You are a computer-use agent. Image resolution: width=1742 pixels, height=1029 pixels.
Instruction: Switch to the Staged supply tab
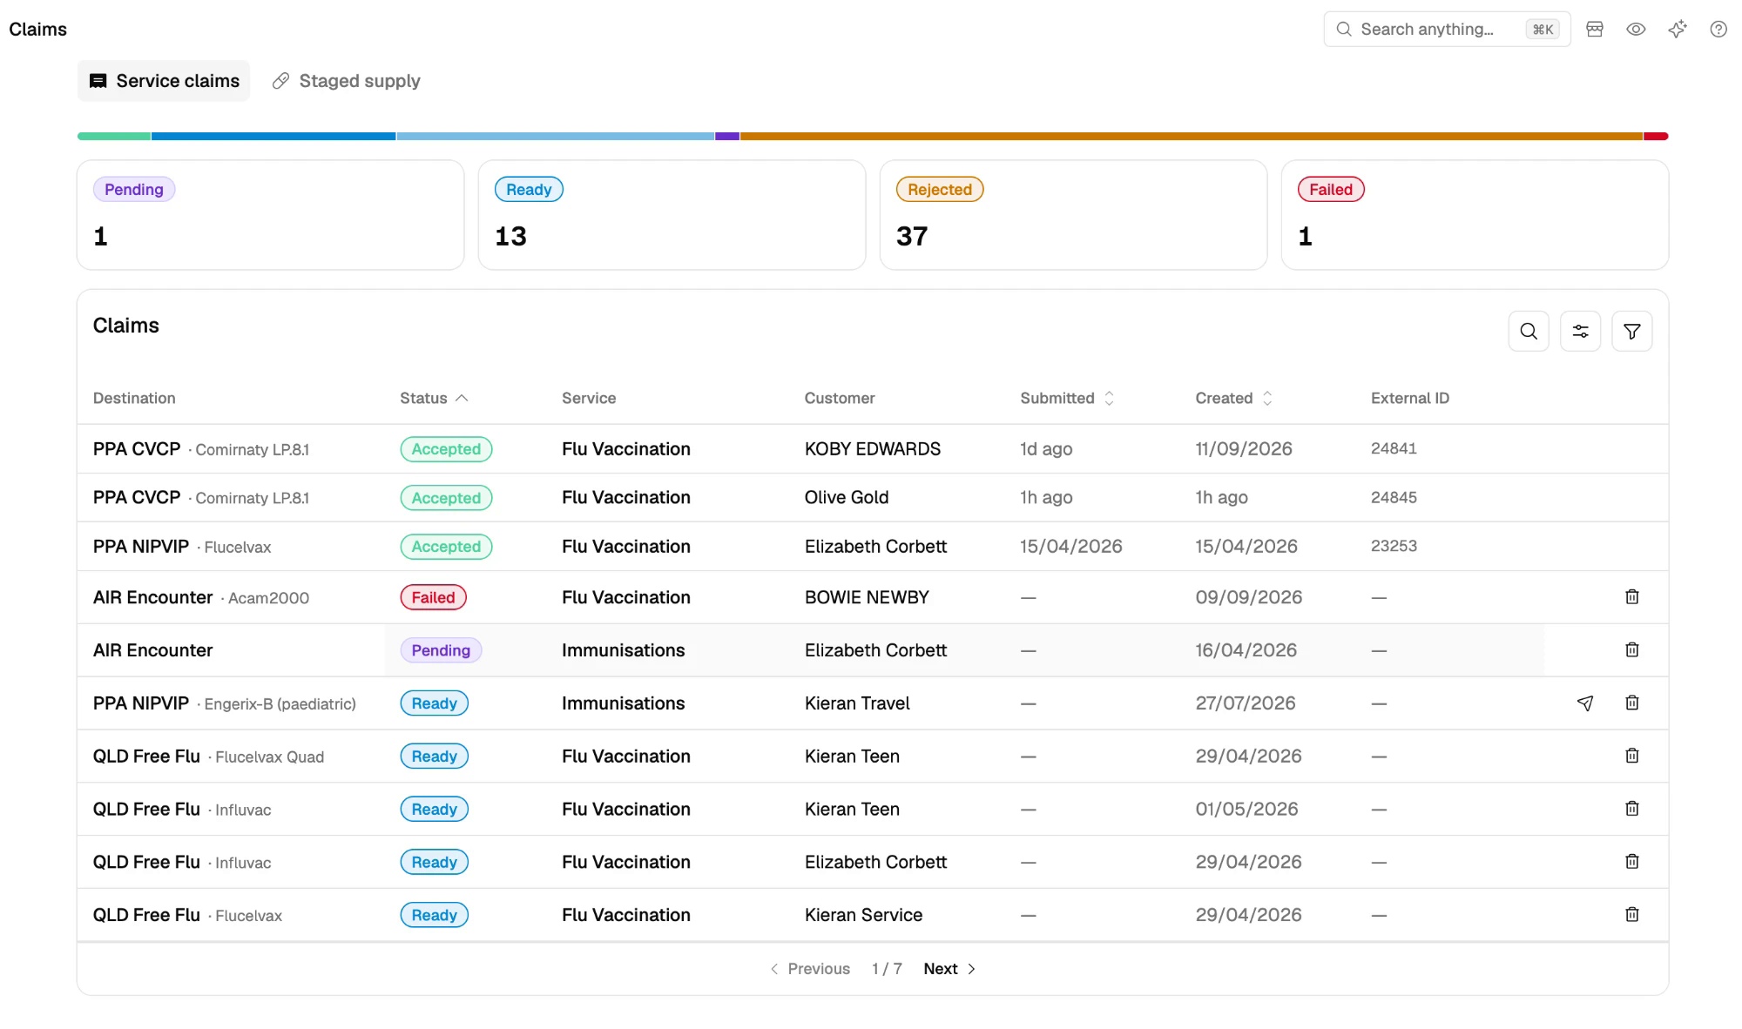(346, 81)
